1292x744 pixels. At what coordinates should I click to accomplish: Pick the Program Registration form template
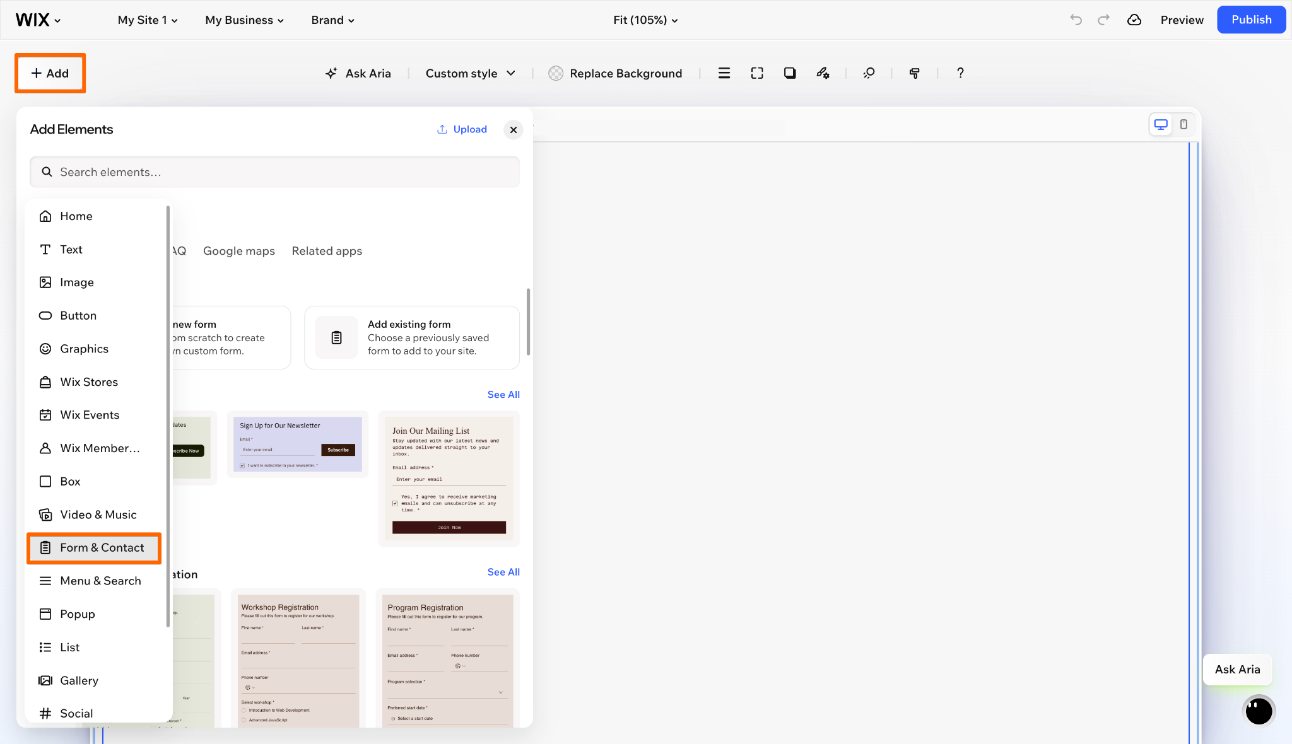tap(448, 659)
